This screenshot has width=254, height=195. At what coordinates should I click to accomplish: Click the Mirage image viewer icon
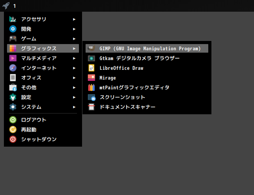click(91, 78)
